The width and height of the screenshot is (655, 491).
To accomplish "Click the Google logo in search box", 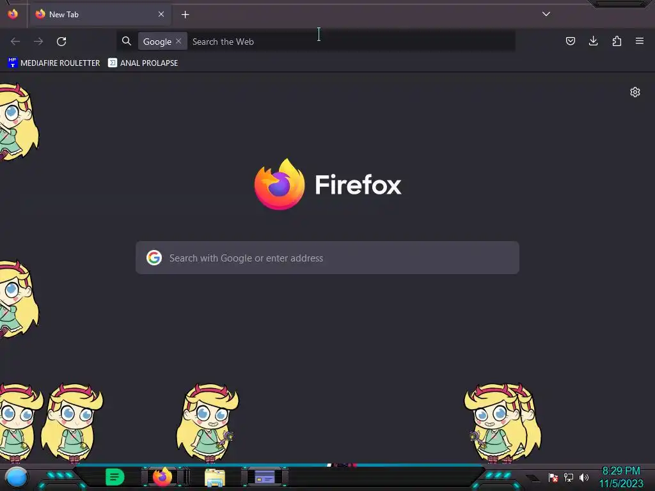I will (154, 258).
